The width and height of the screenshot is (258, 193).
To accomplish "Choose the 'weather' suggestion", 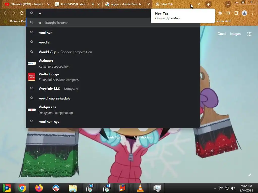I will (113, 32).
